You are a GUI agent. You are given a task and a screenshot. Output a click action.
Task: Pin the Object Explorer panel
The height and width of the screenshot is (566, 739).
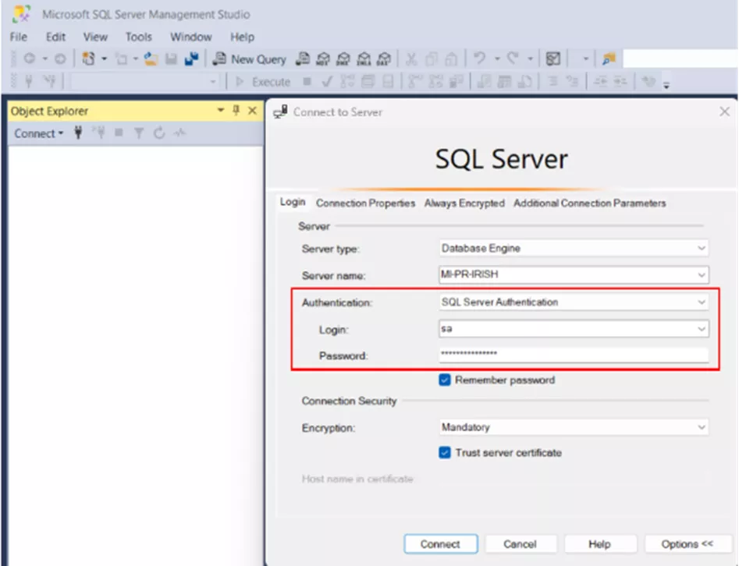[236, 111]
